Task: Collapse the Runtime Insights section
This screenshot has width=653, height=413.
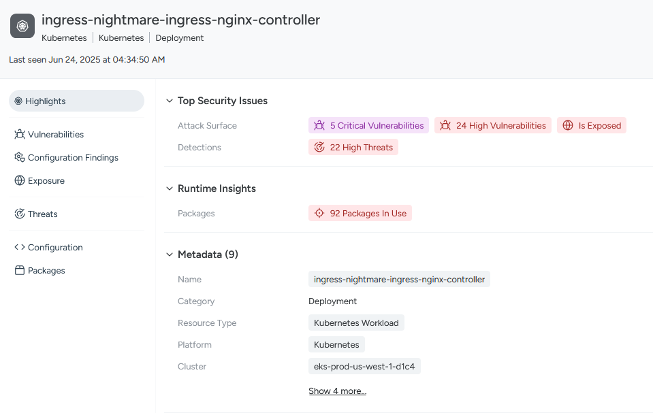Action: (x=170, y=188)
